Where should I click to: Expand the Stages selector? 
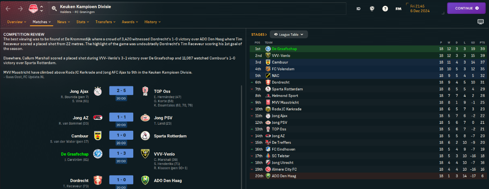(x=259, y=35)
